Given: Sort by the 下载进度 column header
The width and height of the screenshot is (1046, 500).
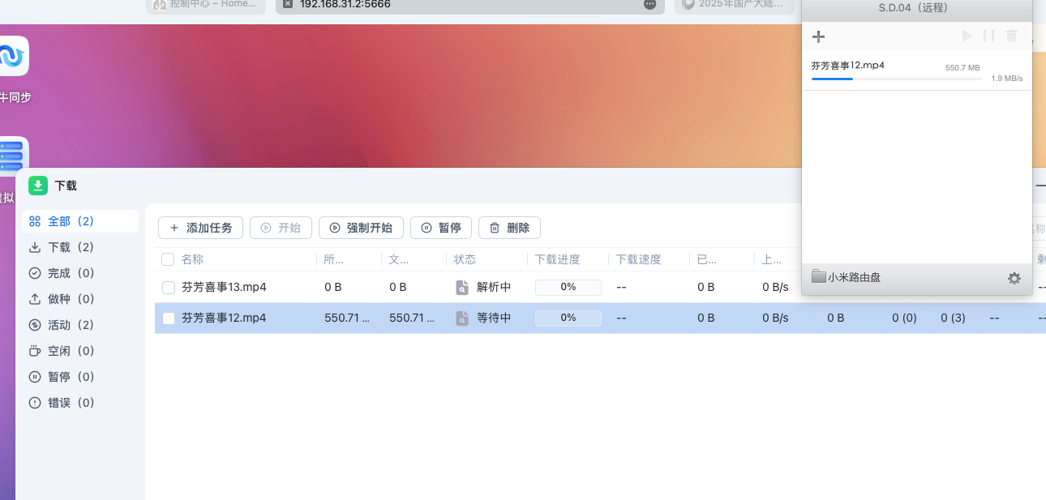Looking at the screenshot, I should (x=558, y=259).
